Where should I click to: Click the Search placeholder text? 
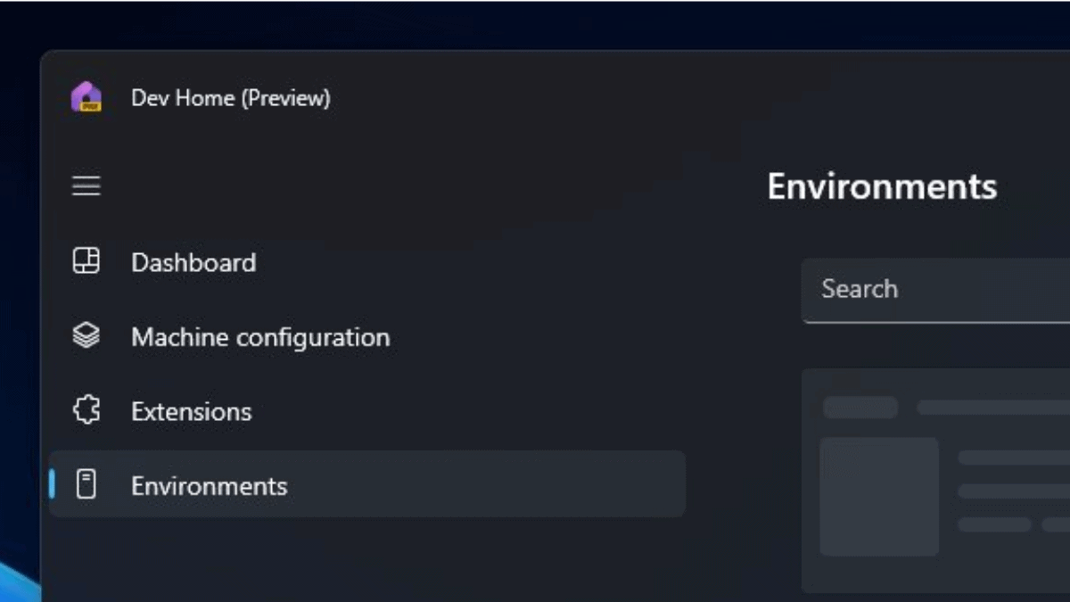(x=859, y=289)
